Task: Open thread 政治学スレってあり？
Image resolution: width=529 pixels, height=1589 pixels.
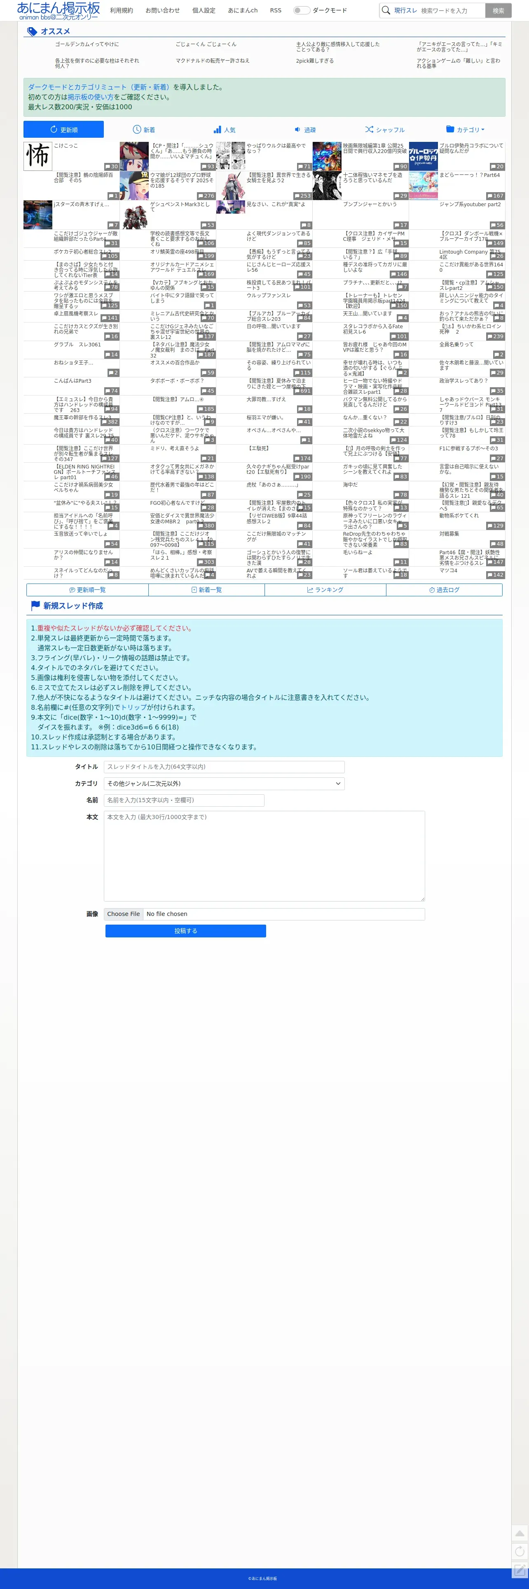Action: click(x=463, y=381)
